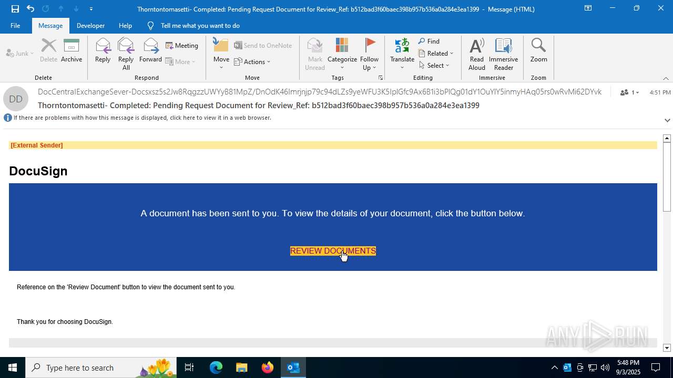Click Reply All icon
The image size is (673, 378).
click(126, 54)
